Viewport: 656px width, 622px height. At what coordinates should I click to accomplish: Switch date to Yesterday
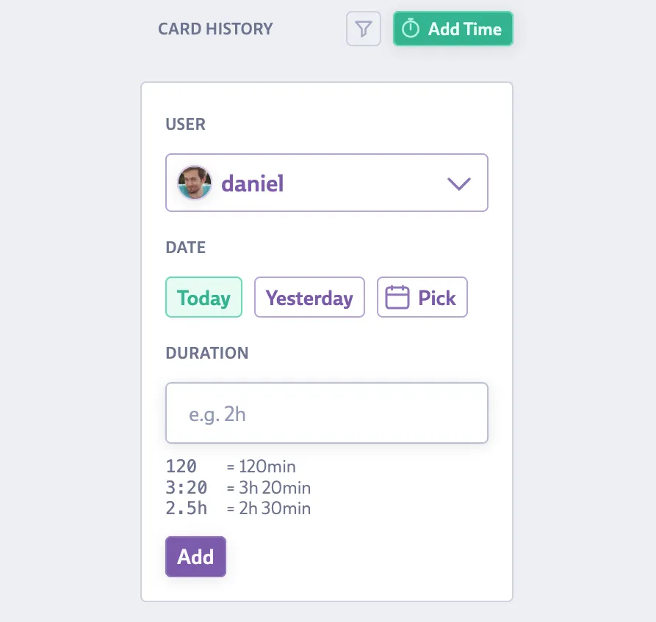coord(309,297)
